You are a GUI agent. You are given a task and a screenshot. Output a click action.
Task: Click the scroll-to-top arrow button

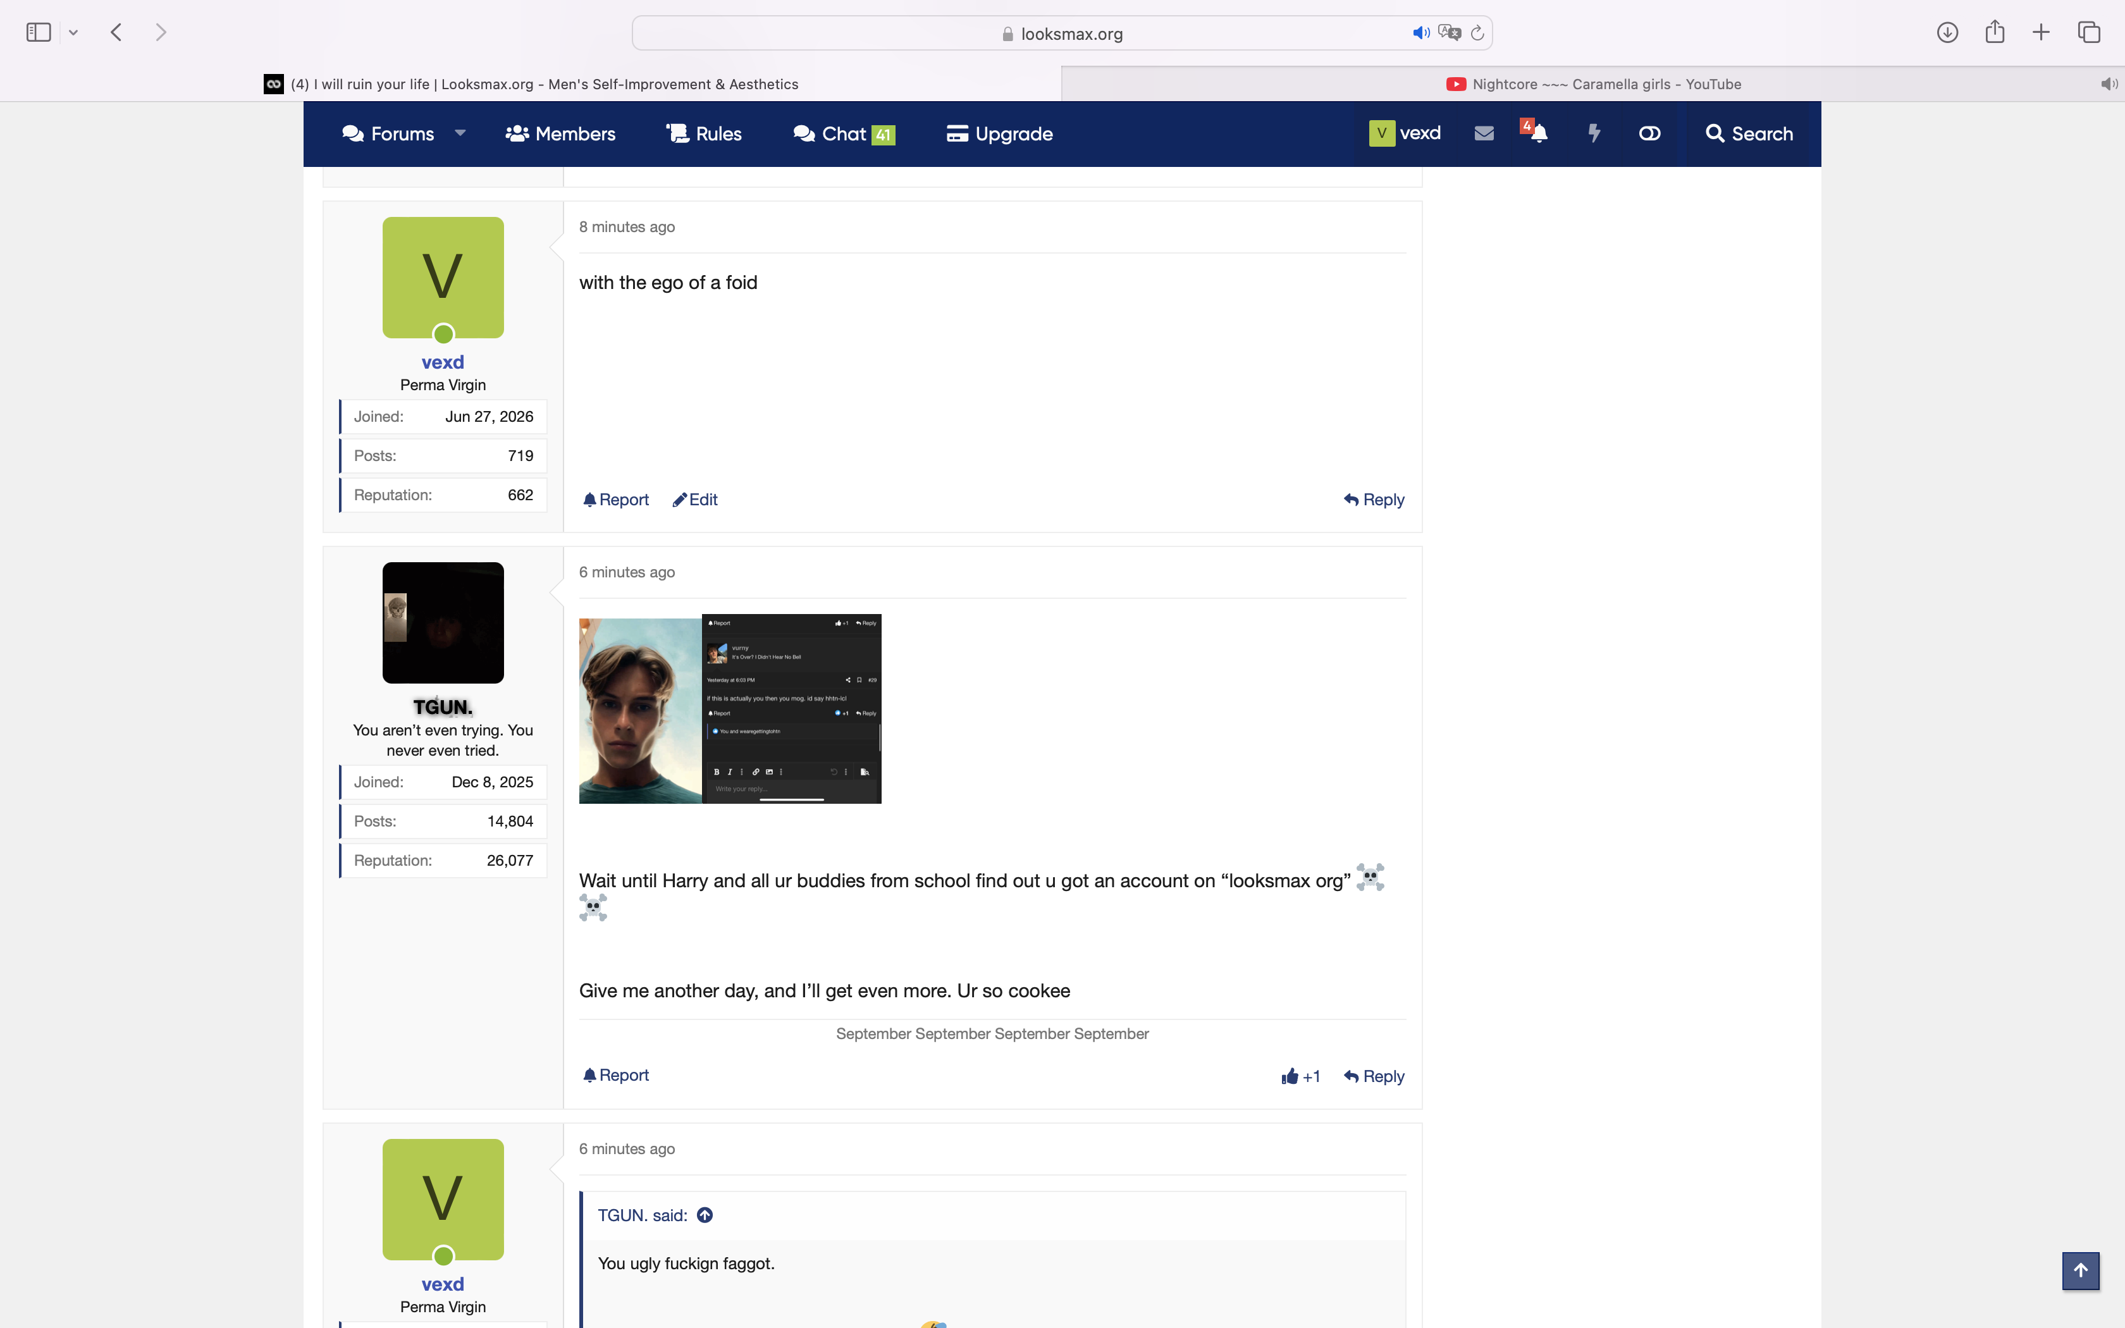2080,1271
